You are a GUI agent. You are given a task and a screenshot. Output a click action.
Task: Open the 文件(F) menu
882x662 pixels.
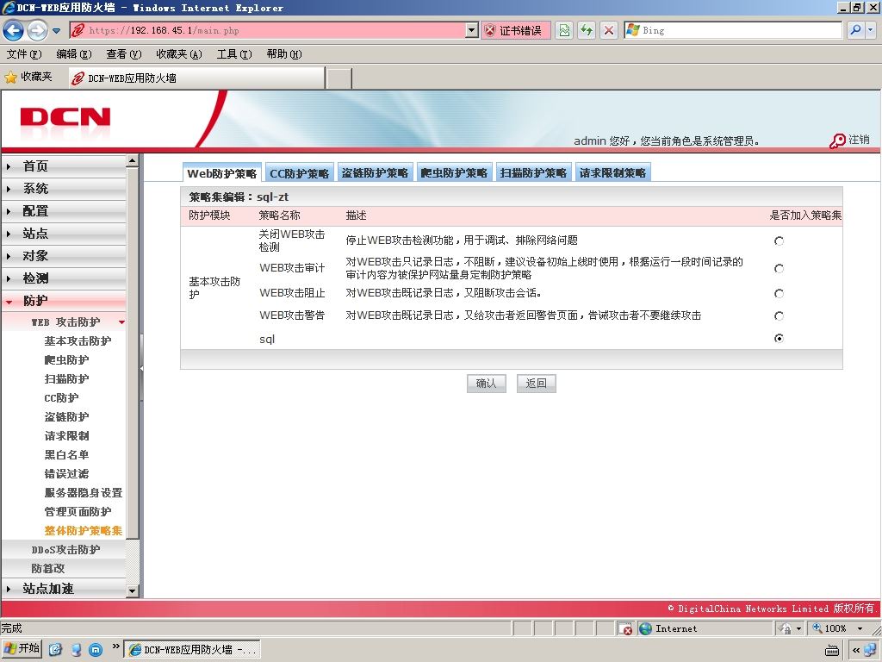(x=23, y=54)
